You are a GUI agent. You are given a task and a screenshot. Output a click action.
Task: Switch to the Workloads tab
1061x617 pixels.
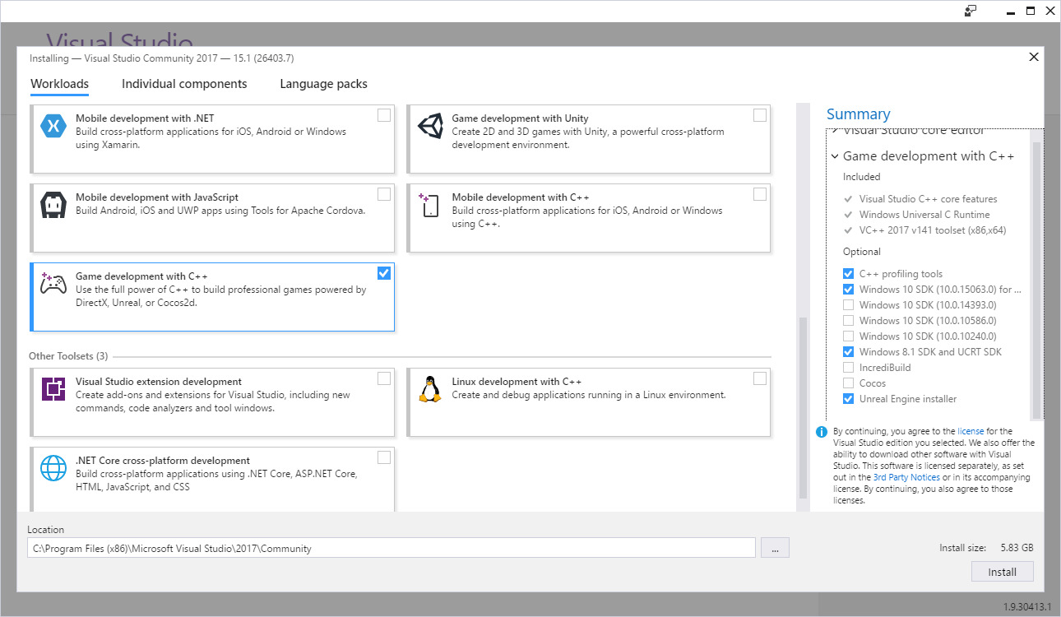point(59,84)
